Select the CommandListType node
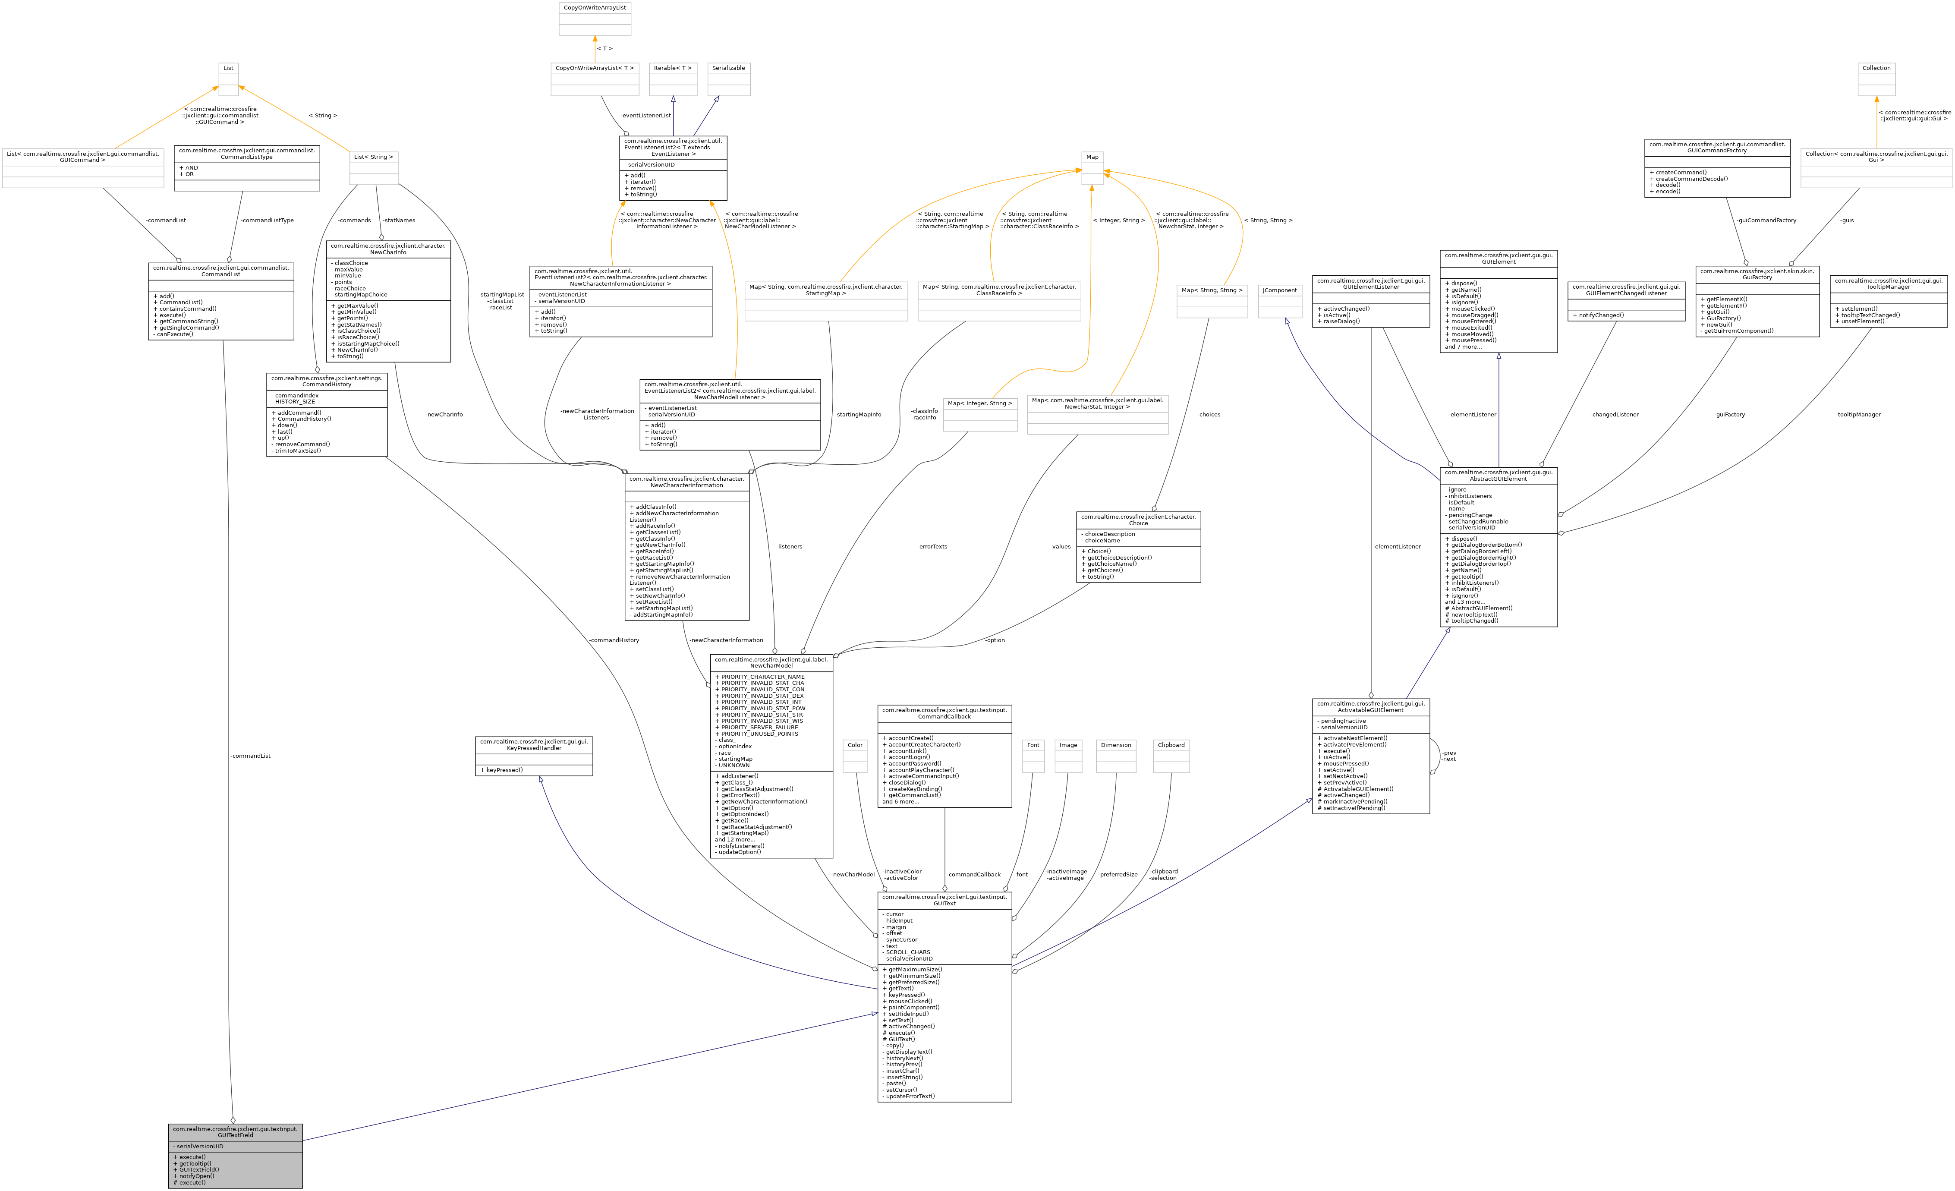This screenshot has height=1191, width=1955. [247, 168]
